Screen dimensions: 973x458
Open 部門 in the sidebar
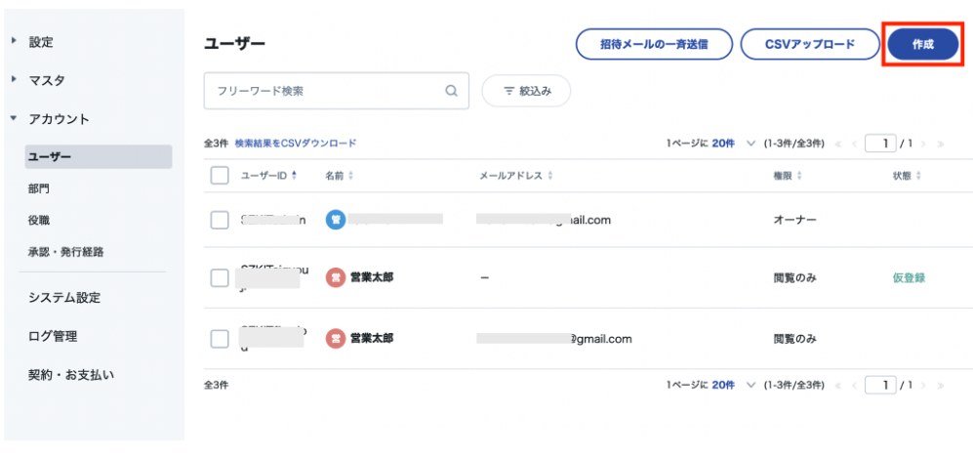[x=38, y=188]
